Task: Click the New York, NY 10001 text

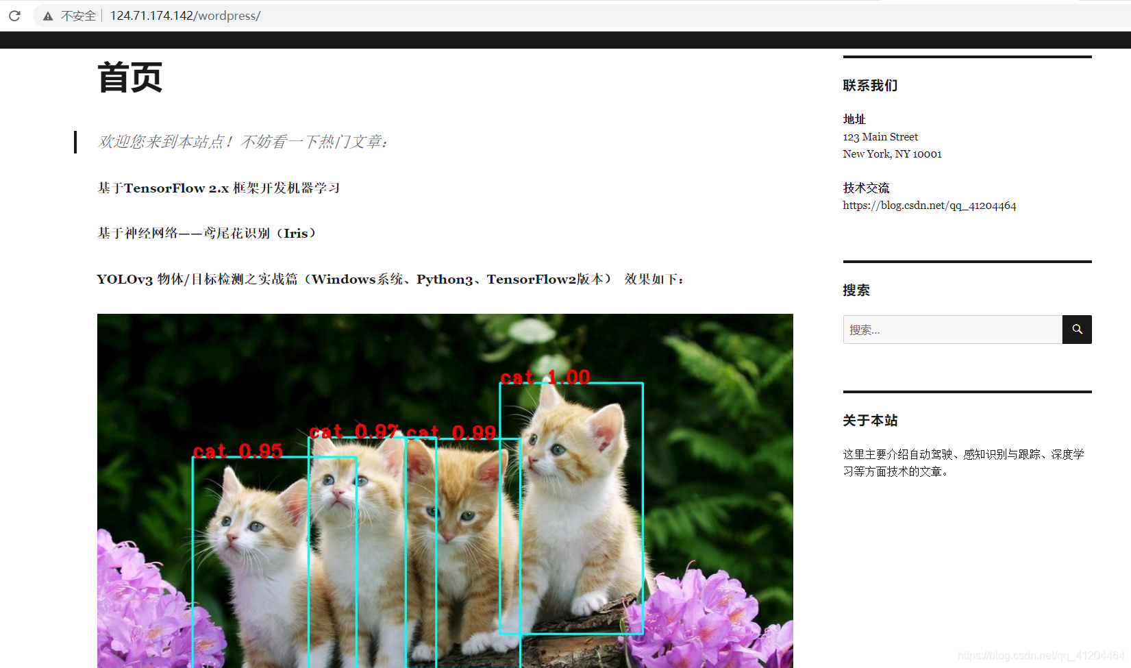Action: 892,154
